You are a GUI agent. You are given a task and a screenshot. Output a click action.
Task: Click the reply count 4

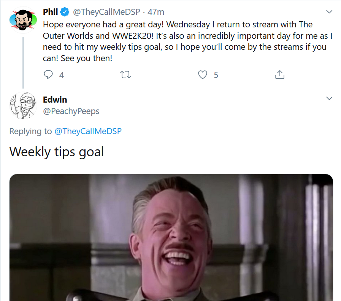[x=62, y=75]
